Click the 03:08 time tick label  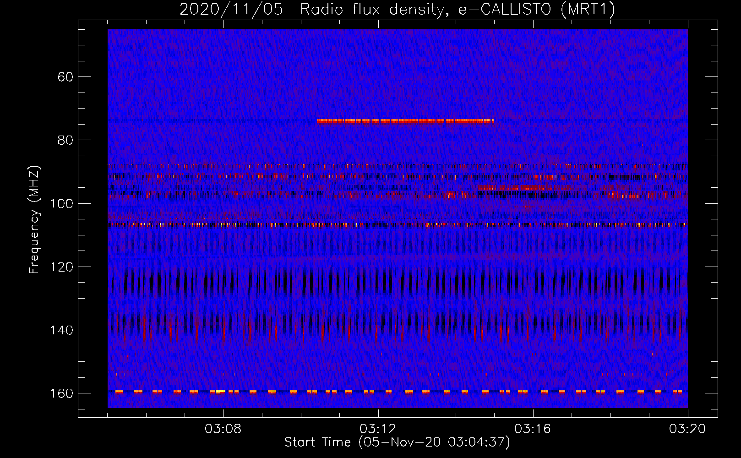click(x=223, y=429)
